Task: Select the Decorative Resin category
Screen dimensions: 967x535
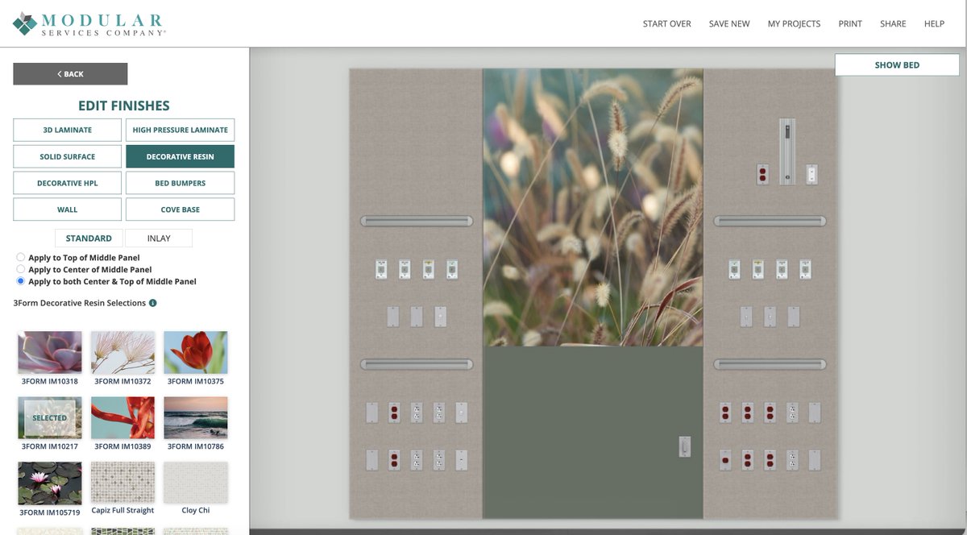Action: tap(181, 156)
